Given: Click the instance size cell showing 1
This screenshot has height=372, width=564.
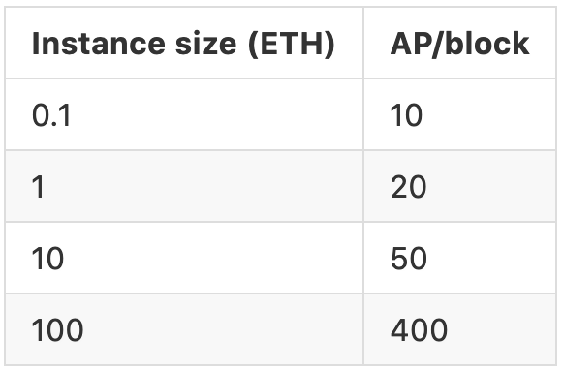Looking at the screenshot, I should (184, 186).
